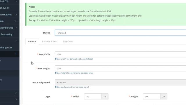Collapse the highlighted active sidebar menu chevron
The width and height of the screenshot is (186, 105).
16,54
